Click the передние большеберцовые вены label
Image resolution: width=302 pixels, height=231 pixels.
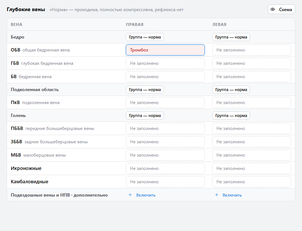point(60,128)
